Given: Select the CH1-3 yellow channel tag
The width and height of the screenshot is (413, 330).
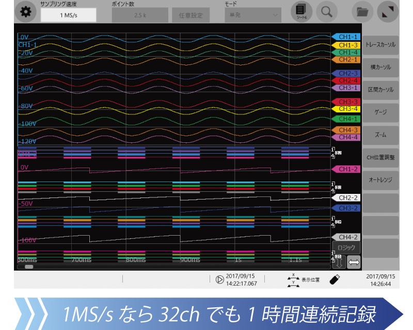Looking at the screenshot, I should [x=346, y=45].
